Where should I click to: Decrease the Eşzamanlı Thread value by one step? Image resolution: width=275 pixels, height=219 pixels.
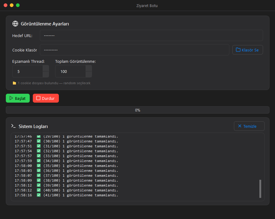tap(46, 74)
